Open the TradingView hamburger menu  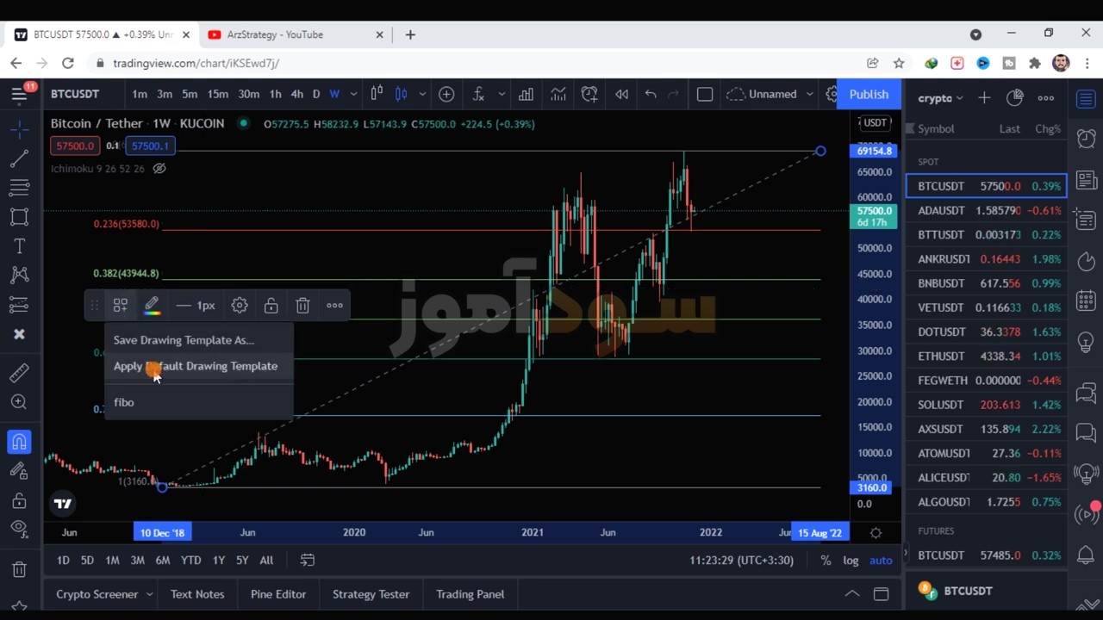point(19,94)
